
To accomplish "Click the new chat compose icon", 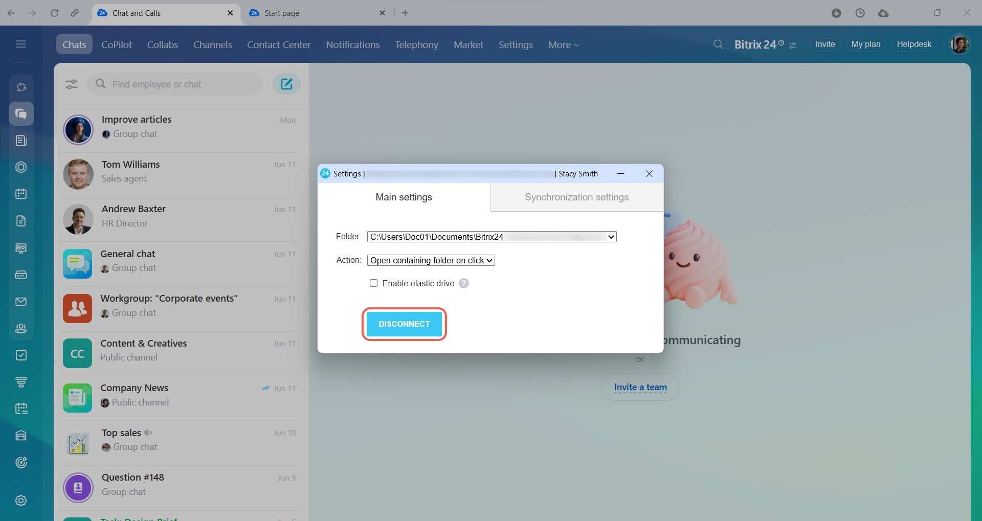I will click(x=286, y=84).
